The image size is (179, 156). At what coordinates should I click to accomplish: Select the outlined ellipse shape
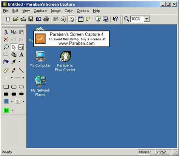22,87
